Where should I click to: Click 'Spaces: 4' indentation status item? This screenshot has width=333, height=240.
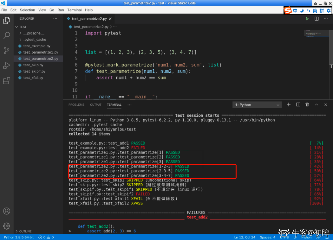point(267,237)
